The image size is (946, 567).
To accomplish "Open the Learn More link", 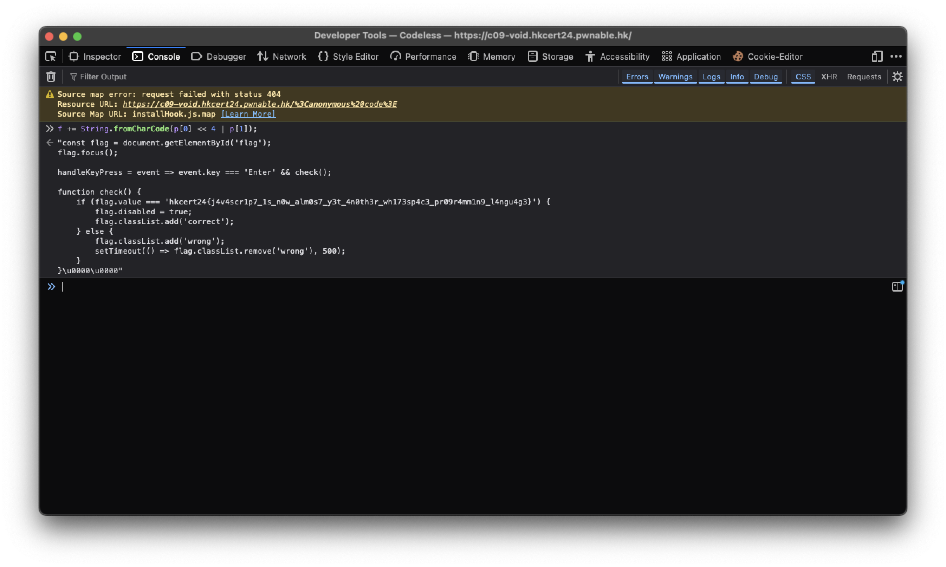I will click(248, 114).
